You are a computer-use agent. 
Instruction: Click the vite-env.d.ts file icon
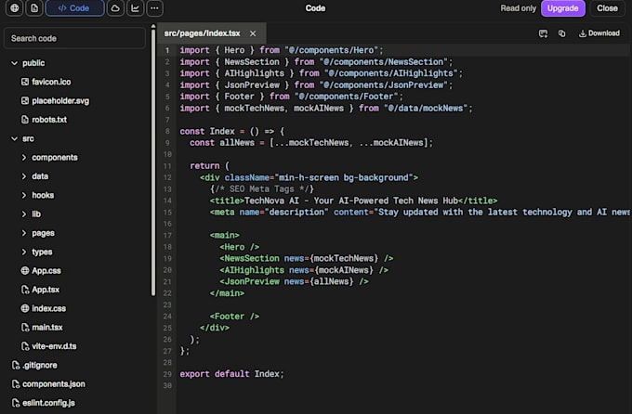point(25,346)
